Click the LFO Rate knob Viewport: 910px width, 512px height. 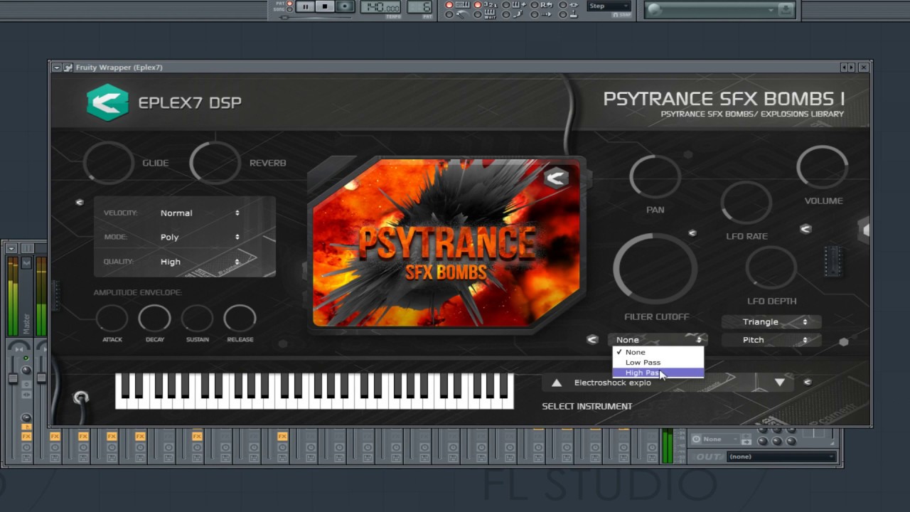coord(746,203)
